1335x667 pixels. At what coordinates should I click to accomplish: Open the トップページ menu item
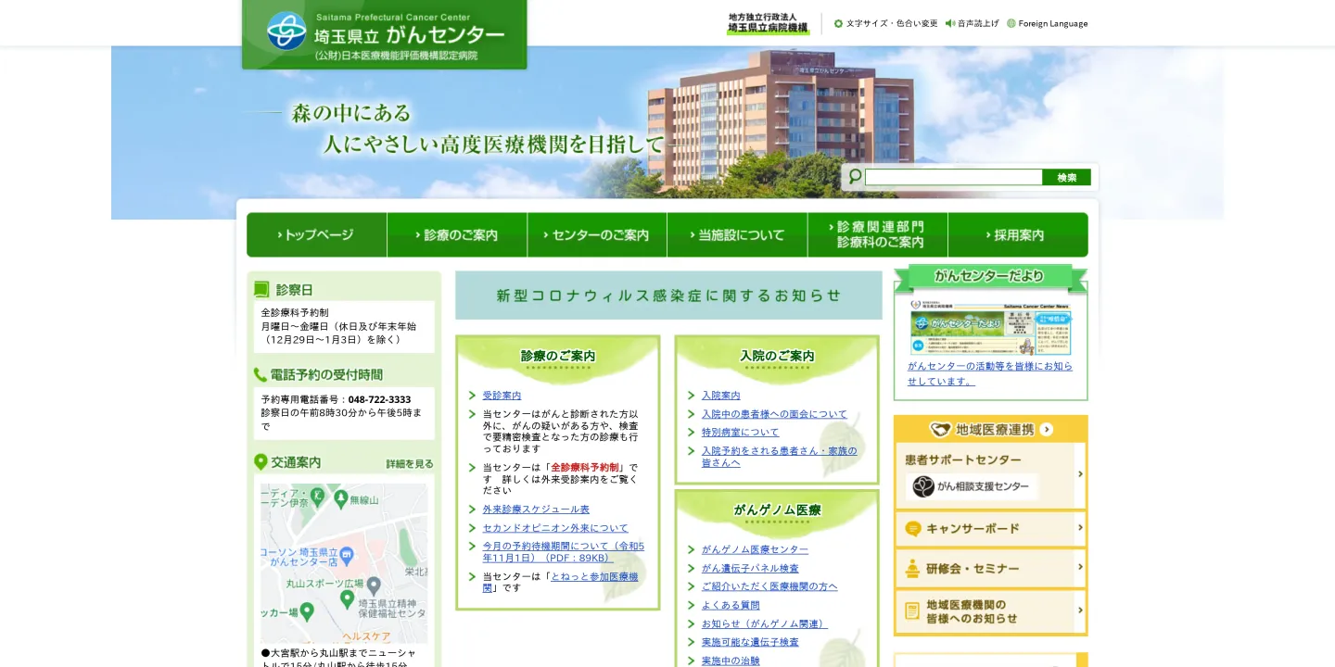316,235
